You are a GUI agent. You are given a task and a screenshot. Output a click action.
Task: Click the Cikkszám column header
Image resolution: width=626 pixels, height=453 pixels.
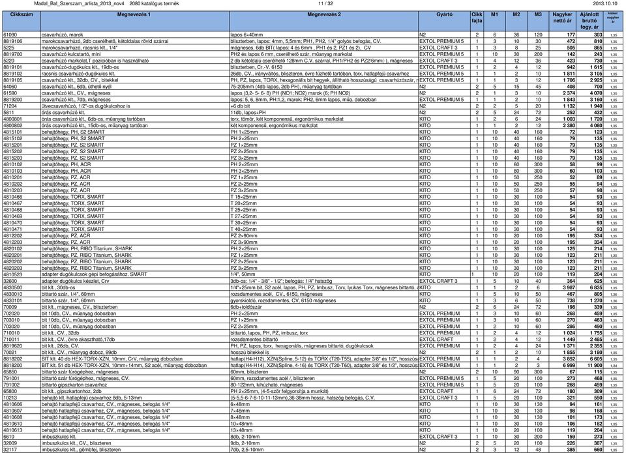pyautogui.click(x=22, y=21)
